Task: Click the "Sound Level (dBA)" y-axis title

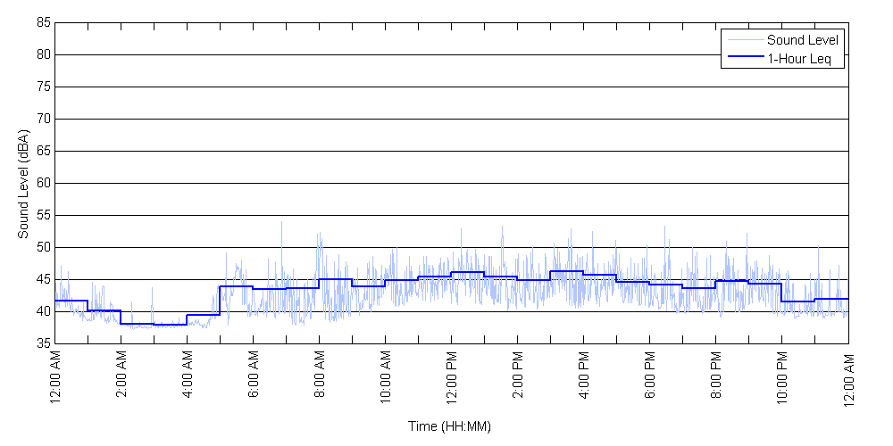Action: [24, 183]
